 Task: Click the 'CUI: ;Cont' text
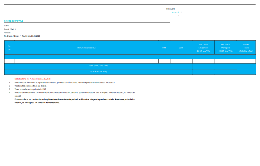pyautogui.click(x=170, y=9)
